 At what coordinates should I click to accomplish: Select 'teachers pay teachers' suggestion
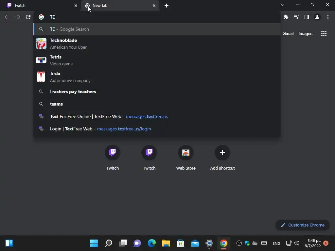[157, 92]
